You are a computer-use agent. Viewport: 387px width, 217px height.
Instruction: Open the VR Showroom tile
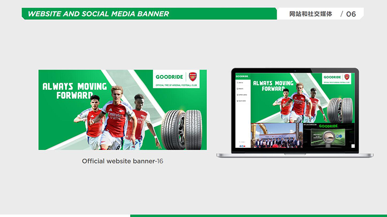coord(328,135)
